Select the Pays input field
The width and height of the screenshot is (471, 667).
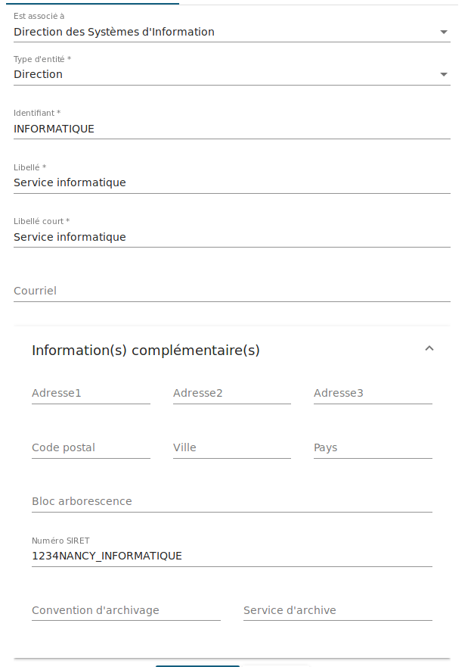click(373, 448)
